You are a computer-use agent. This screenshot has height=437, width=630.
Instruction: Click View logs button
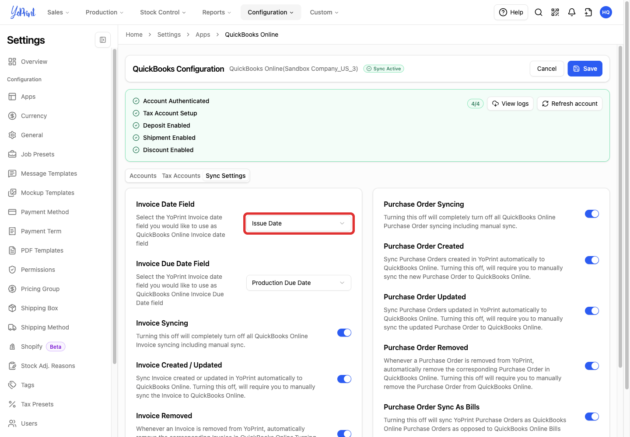510,104
